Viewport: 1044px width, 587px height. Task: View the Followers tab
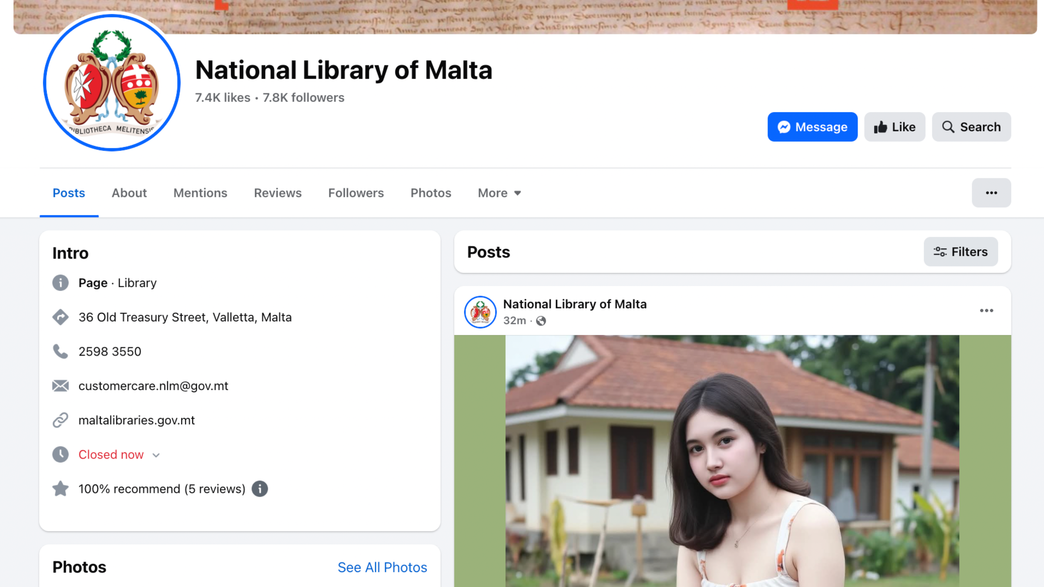(356, 193)
